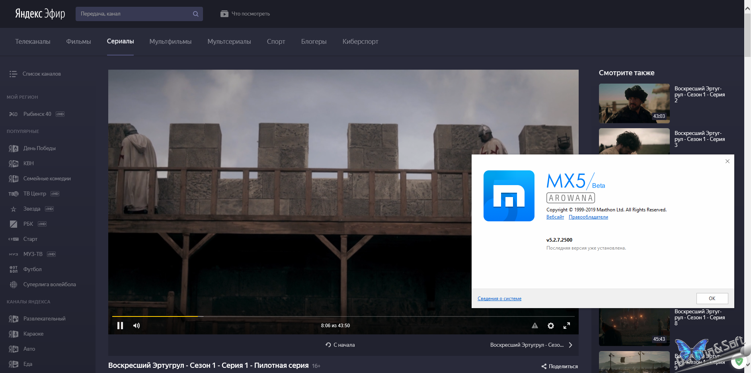This screenshot has width=751, height=373.
Task: Focus the Передача, канал search field
Action: pos(139,14)
